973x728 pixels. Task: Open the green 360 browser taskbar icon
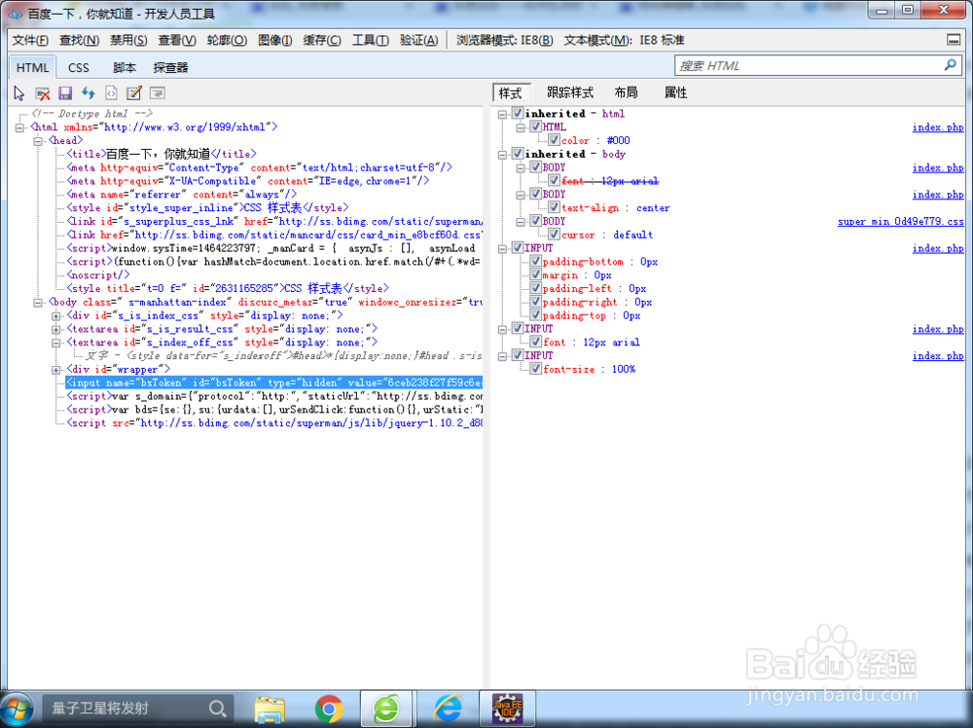[386, 710]
